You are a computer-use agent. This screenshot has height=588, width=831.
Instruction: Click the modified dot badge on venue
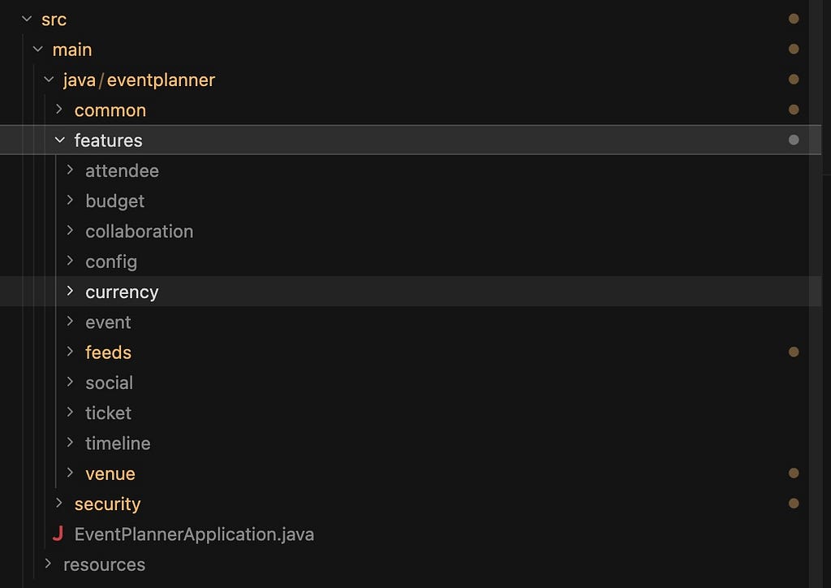(x=794, y=473)
